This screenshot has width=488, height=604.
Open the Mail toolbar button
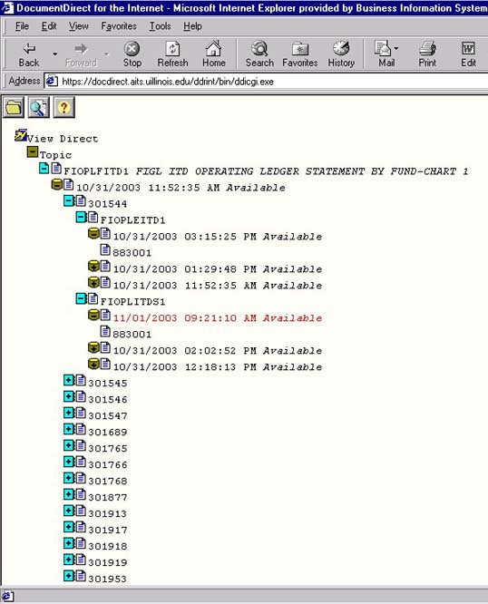[x=386, y=54]
